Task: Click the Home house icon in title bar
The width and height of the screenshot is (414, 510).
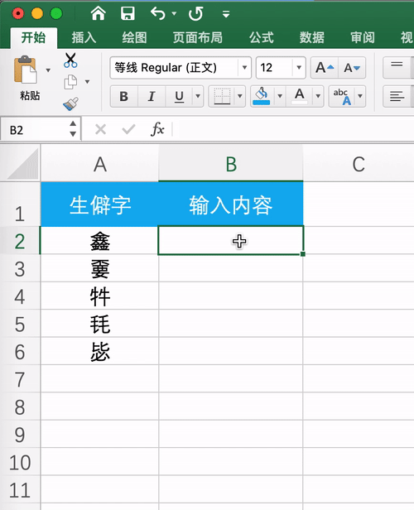Action: [98, 13]
